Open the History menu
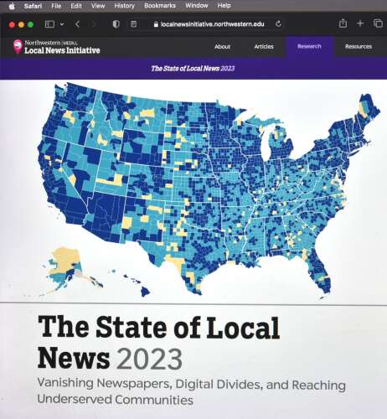The image size is (387, 419). [124, 6]
